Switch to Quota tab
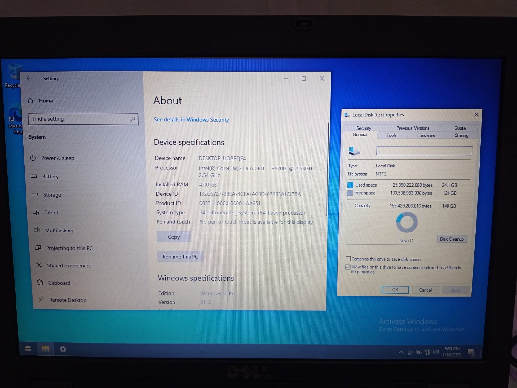The height and width of the screenshot is (388, 517). (x=460, y=128)
